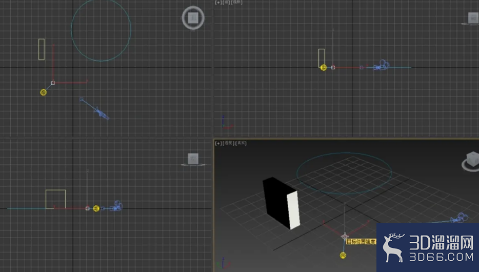Click the ViewCube in the top viewport
This screenshot has width=479, height=272.
pos(193,18)
